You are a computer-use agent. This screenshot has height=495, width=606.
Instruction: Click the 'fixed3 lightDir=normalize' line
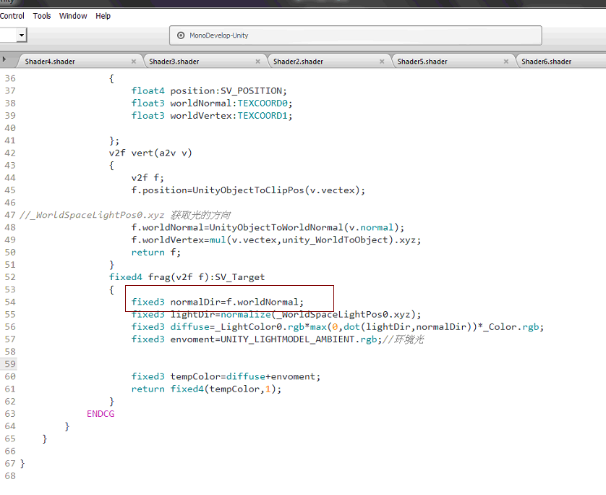pyautogui.click(x=276, y=314)
